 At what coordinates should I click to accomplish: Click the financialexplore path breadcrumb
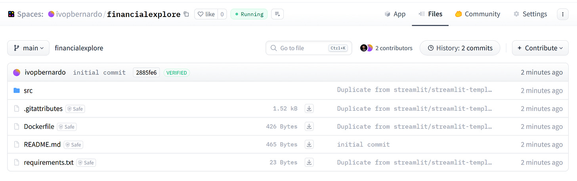(79, 48)
